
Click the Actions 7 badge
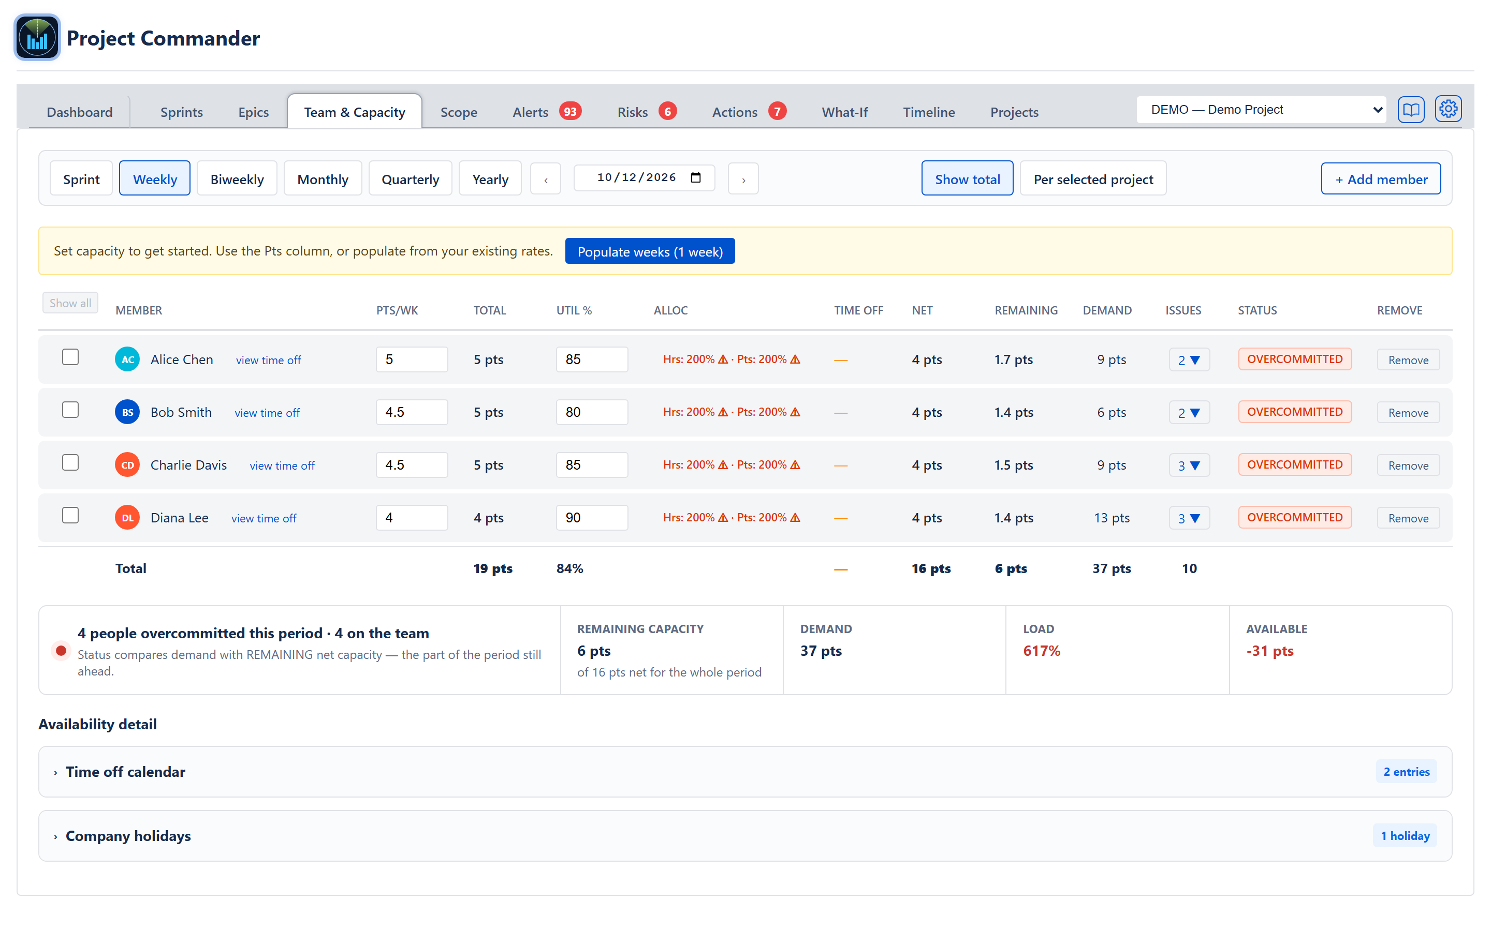click(x=777, y=111)
